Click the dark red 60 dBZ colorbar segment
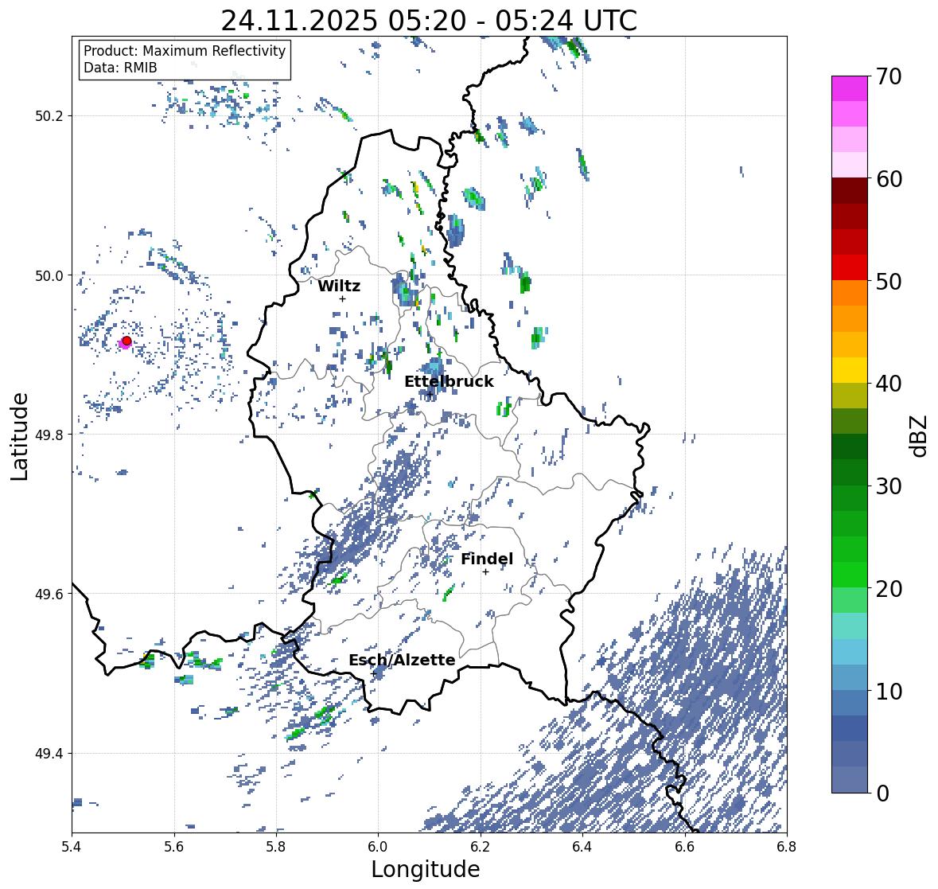The height and width of the screenshot is (889, 938). pyautogui.click(x=850, y=191)
